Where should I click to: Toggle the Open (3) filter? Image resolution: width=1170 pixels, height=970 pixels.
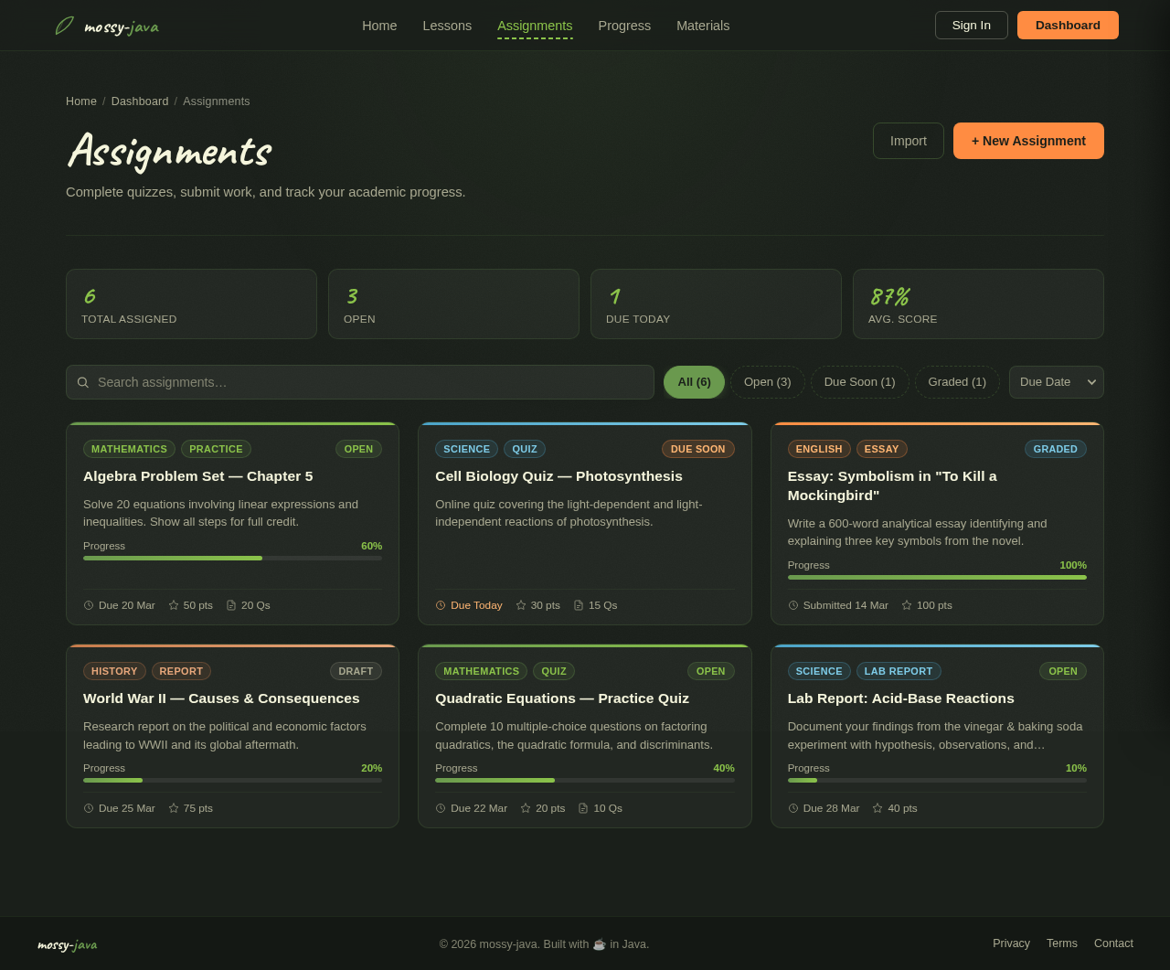pyautogui.click(x=766, y=381)
